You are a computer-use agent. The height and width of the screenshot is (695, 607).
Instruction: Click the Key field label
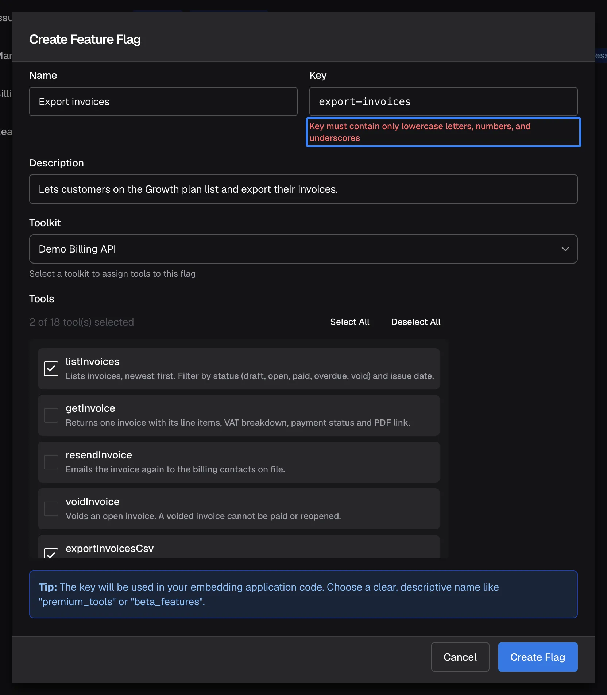[318, 76]
